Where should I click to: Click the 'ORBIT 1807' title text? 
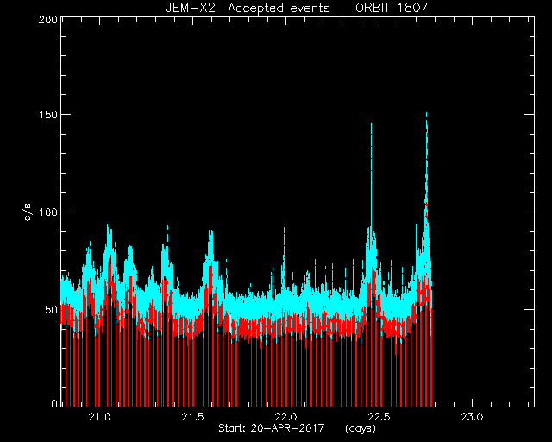click(x=392, y=8)
